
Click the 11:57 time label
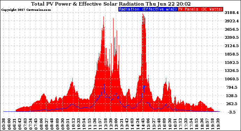click(x=100, y=124)
